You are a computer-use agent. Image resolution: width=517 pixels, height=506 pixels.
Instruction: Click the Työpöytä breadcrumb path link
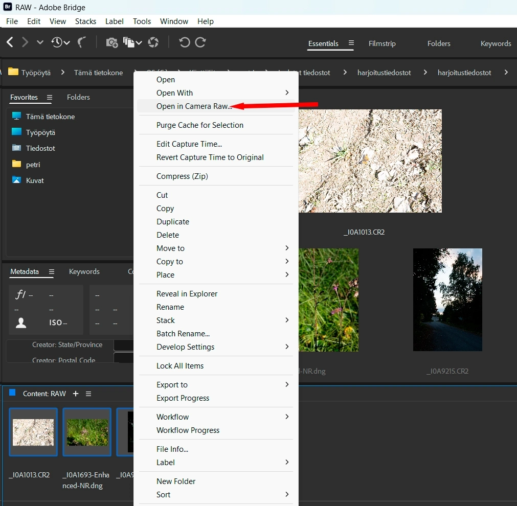(36, 73)
